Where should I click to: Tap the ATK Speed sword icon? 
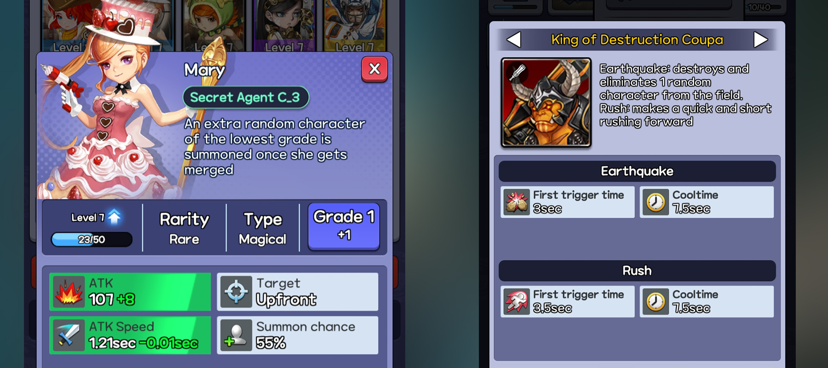[x=69, y=335]
